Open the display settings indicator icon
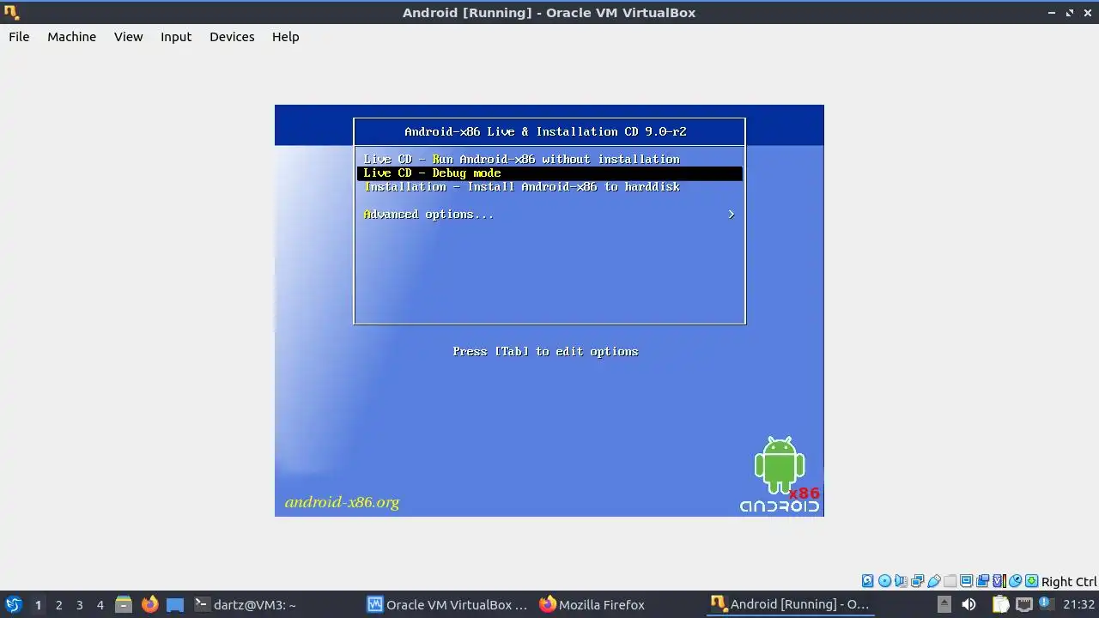The image size is (1099, 618). coord(966,581)
